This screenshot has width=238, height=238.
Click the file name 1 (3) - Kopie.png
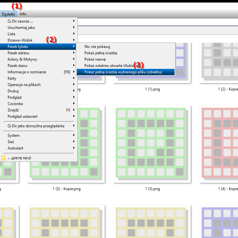pyautogui.click(x=67, y=189)
